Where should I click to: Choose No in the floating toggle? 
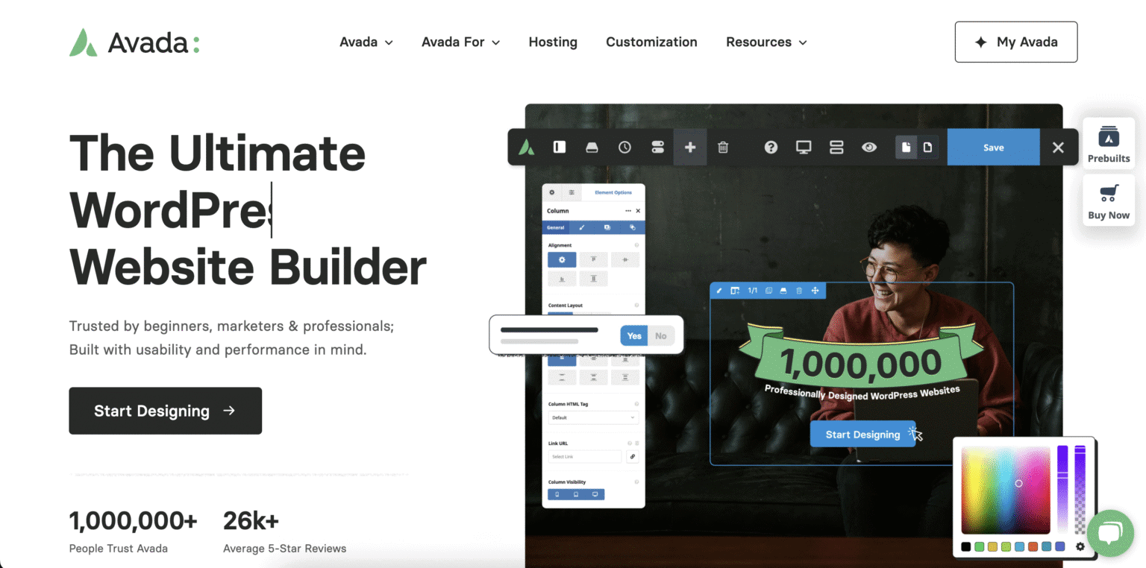pyautogui.click(x=661, y=335)
